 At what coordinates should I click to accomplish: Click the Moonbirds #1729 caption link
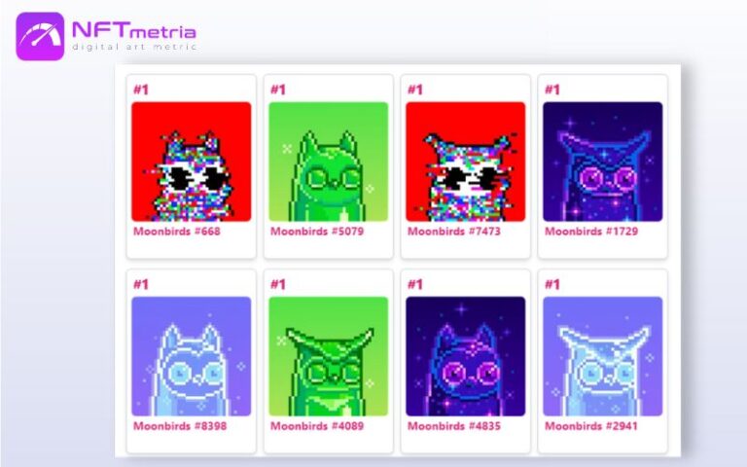[x=591, y=232]
